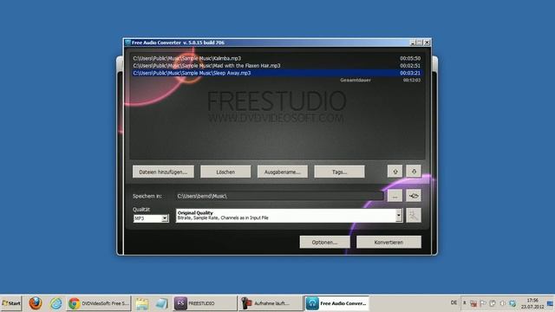This screenshot has height=312, width=555.
Task: Minimize the Free Audio Converter window
Action: point(413,42)
